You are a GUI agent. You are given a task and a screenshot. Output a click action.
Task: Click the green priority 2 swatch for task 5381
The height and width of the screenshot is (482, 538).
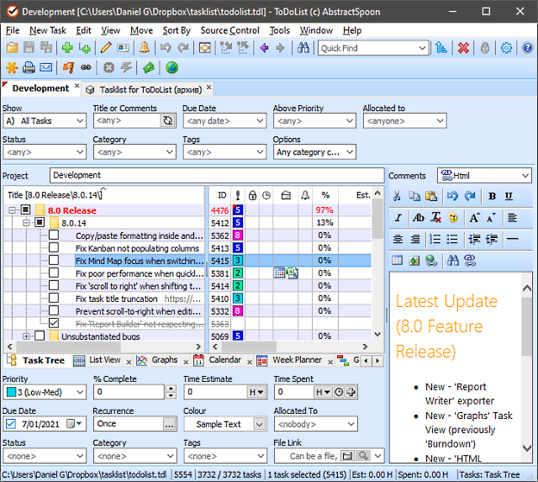coord(237,273)
